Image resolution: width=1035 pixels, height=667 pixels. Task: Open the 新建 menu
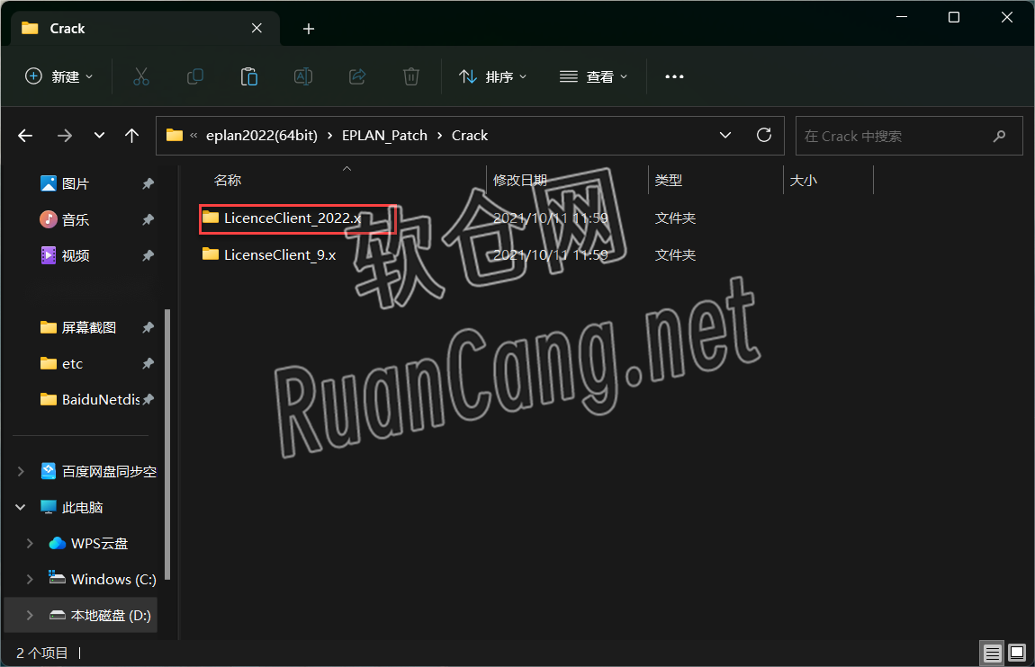pos(58,76)
